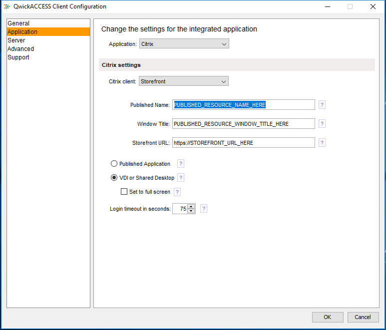Expand the Application dropdown showing Citrix
Screen dimensions: 386x330
(184, 44)
